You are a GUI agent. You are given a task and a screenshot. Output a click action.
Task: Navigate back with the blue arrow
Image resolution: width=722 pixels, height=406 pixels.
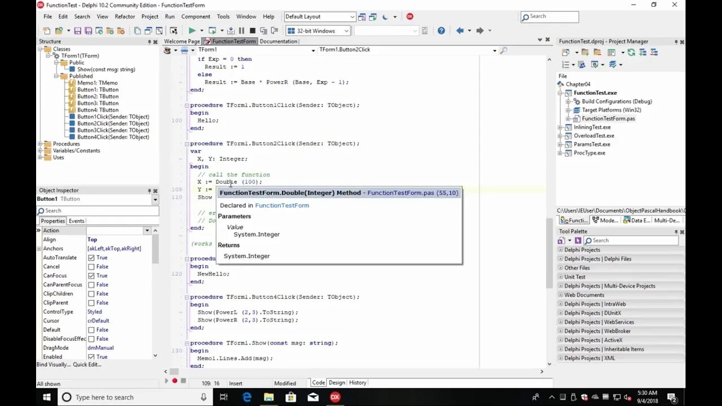point(460,30)
